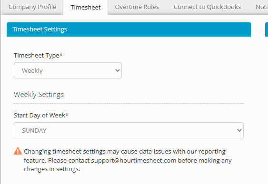Click the Weekly value text in the dropdown
Viewport: 268px width, 184px height.
[32, 71]
